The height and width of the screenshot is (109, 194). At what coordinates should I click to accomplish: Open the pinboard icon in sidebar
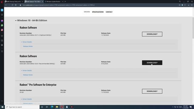2,51
